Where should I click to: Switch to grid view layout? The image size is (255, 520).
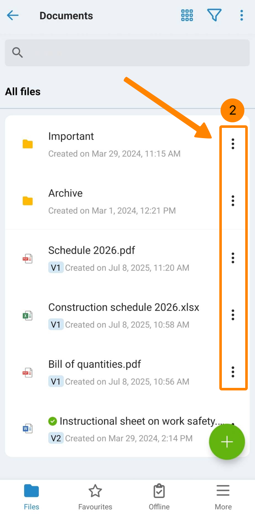[187, 16]
